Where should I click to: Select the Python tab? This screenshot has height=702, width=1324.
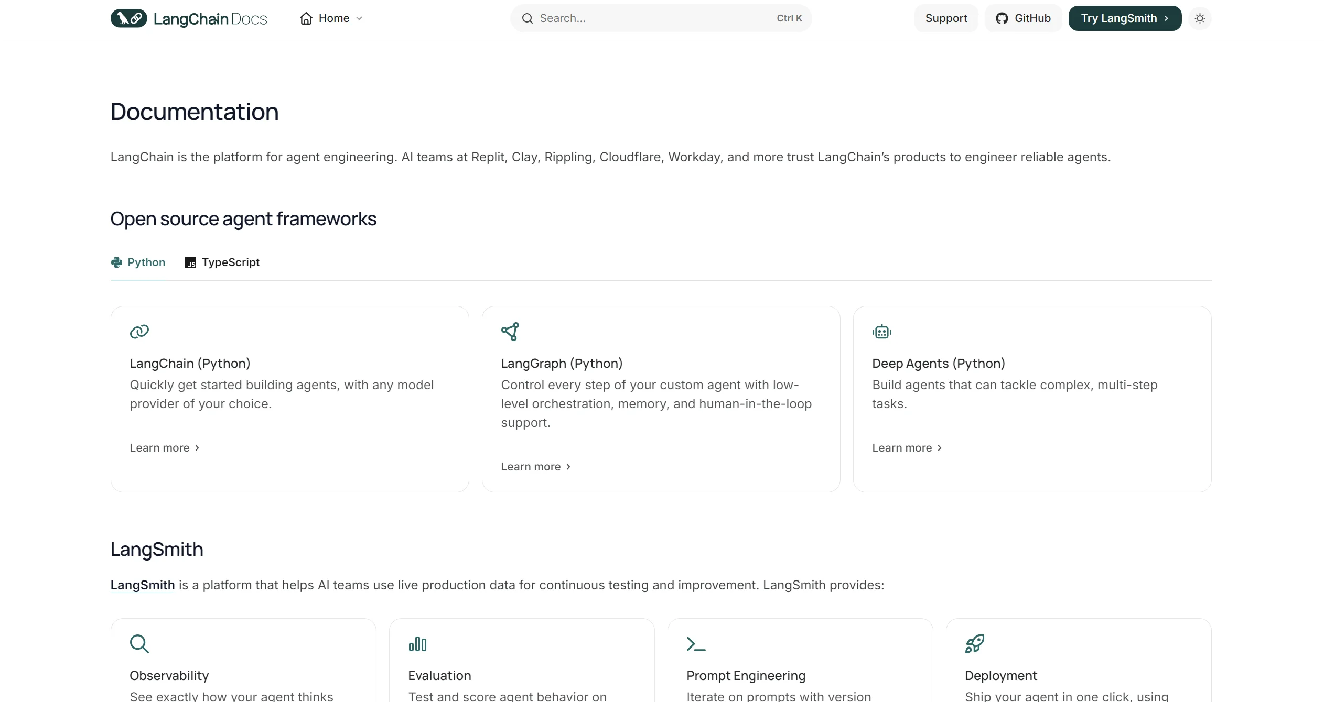pos(137,262)
